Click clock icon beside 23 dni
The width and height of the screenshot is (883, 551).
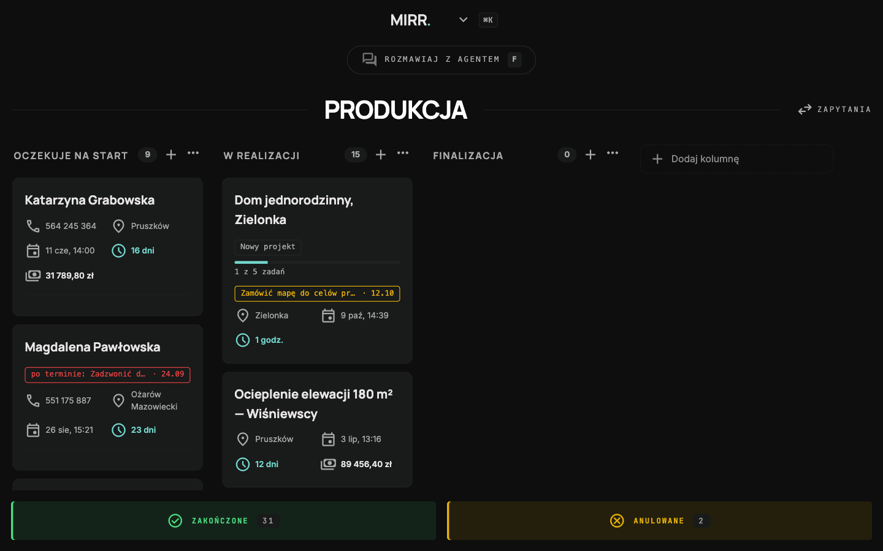pos(119,430)
